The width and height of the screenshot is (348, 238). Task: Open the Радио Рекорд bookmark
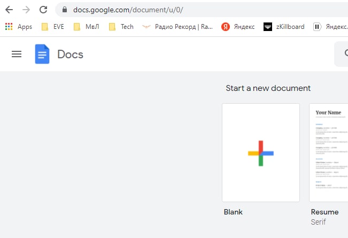point(177,27)
